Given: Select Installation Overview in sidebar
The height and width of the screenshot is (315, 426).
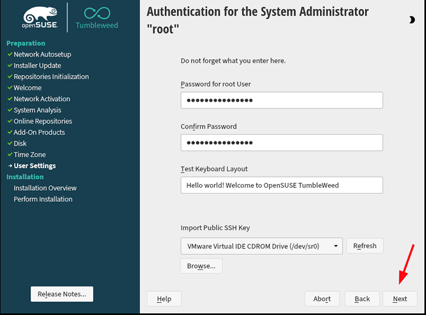Looking at the screenshot, I should tap(45, 188).
